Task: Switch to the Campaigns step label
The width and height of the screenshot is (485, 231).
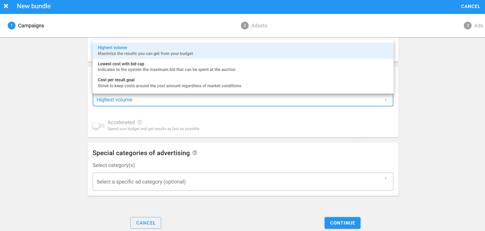Action: pyautogui.click(x=31, y=26)
